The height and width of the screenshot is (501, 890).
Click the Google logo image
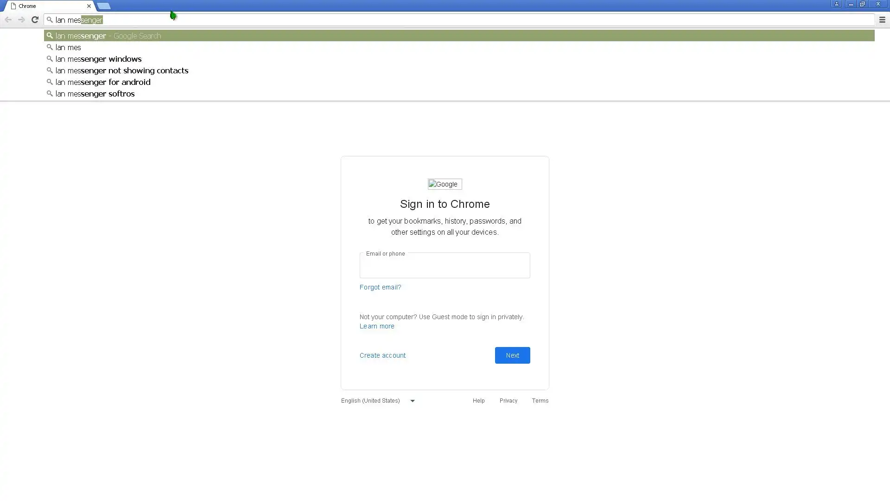click(x=445, y=184)
